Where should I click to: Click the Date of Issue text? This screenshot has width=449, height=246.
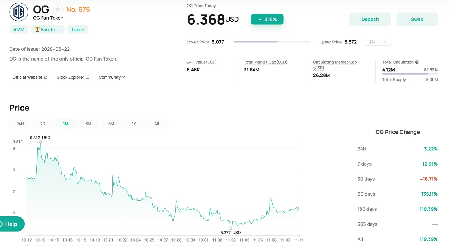[x=39, y=49]
